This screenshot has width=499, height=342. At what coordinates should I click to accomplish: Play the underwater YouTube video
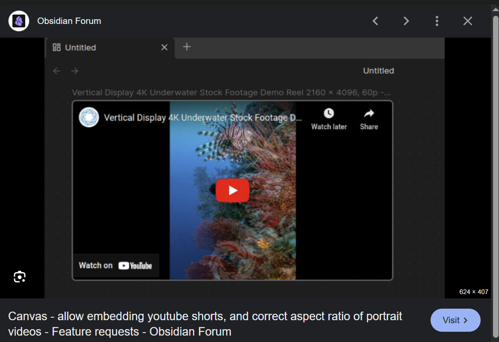(233, 190)
